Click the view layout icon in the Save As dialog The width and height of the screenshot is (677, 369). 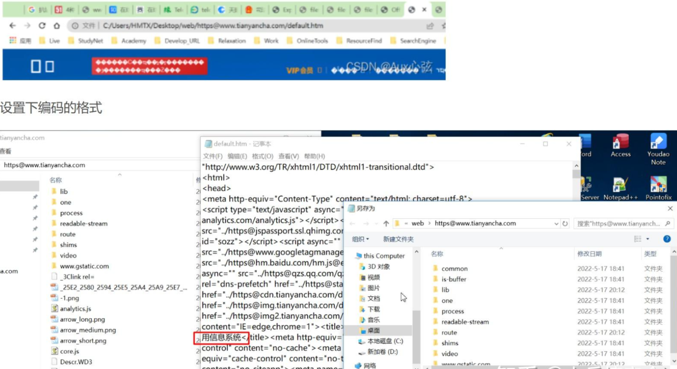[x=638, y=239]
